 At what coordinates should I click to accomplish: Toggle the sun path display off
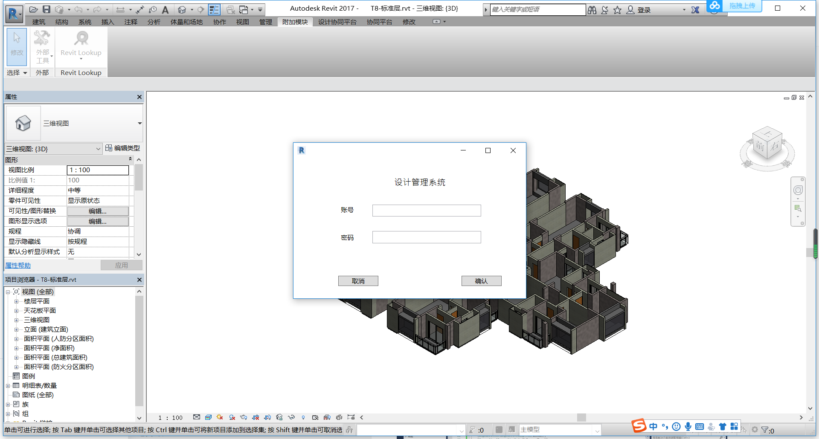point(219,417)
